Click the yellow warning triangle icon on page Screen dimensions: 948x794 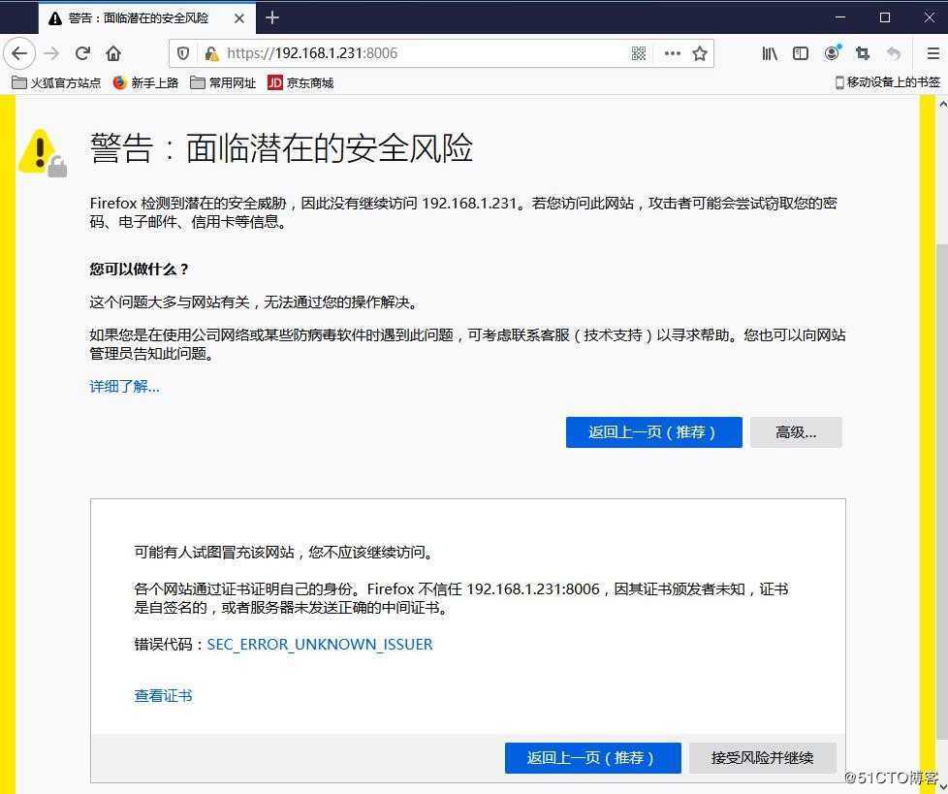click(42, 152)
